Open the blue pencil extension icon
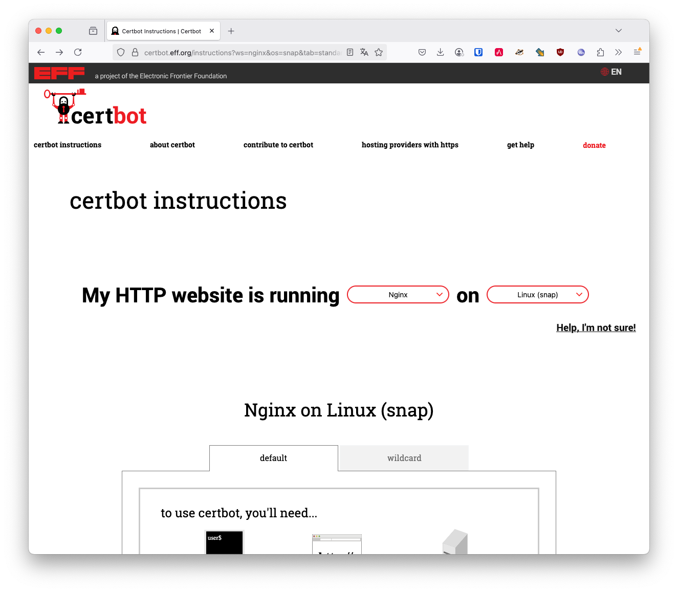 pyautogui.click(x=540, y=52)
